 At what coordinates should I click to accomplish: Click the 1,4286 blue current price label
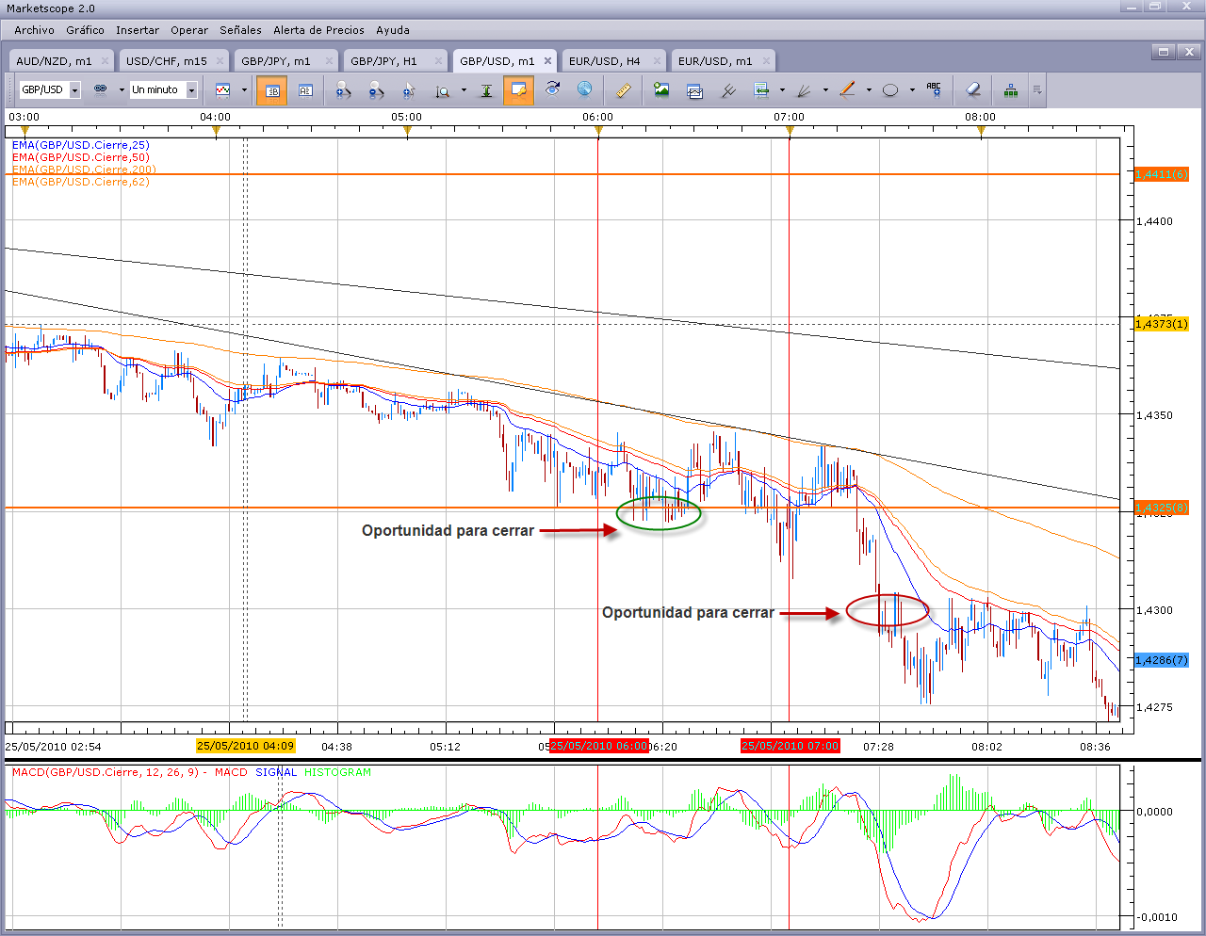[1162, 660]
